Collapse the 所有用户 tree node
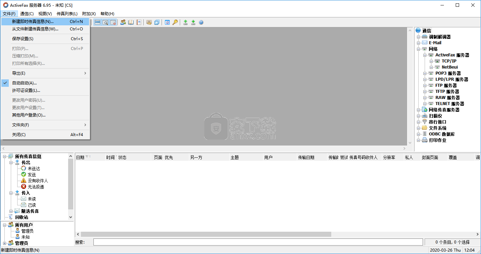The height and width of the screenshot is (254, 481). pyautogui.click(x=4, y=225)
